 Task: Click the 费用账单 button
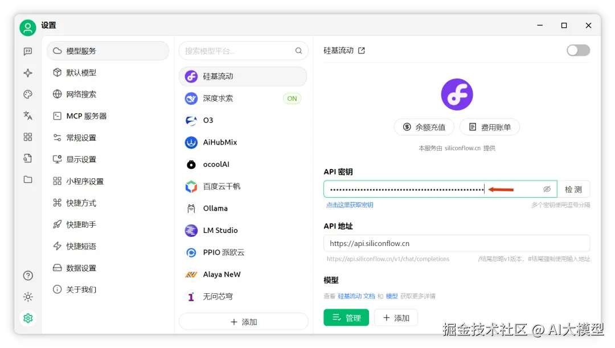coord(490,127)
